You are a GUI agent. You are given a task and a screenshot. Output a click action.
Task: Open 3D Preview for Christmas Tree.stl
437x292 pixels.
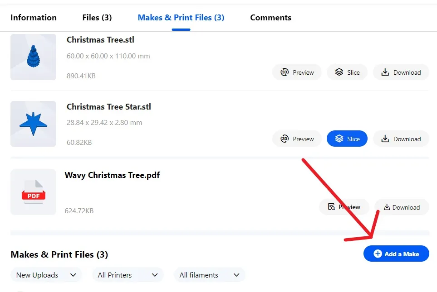click(x=297, y=72)
